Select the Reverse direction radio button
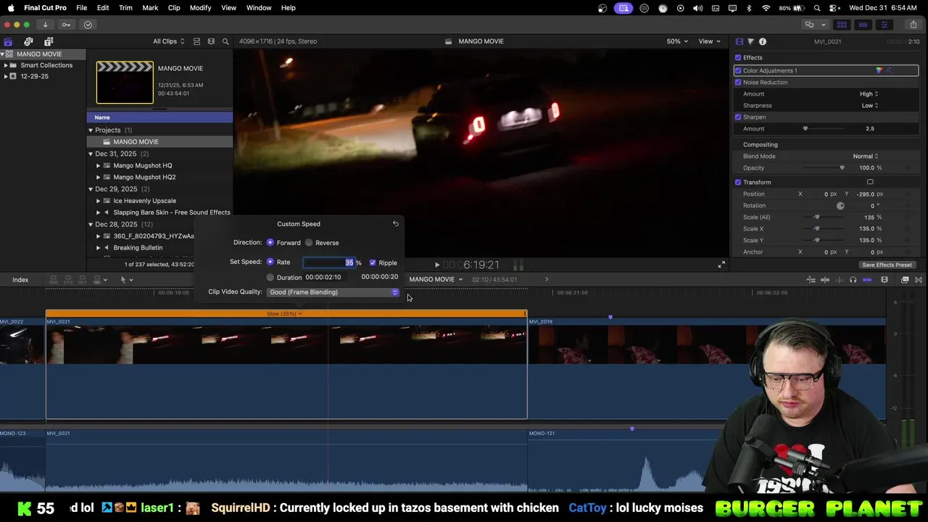This screenshot has height=522, width=928. pyautogui.click(x=309, y=243)
